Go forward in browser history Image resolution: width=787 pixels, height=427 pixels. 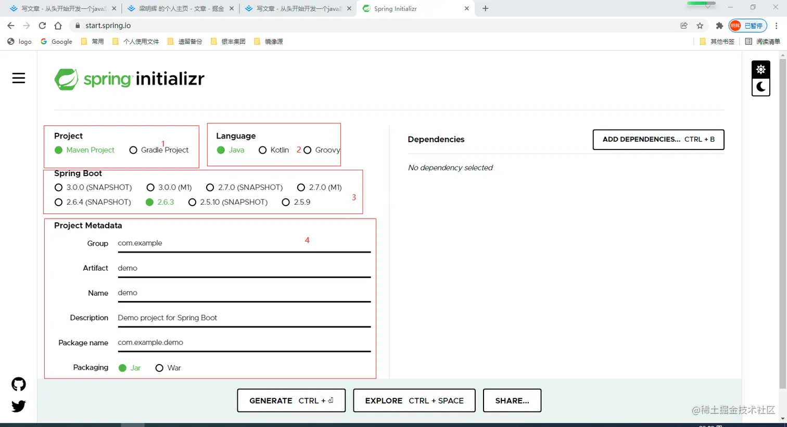[x=27, y=26]
